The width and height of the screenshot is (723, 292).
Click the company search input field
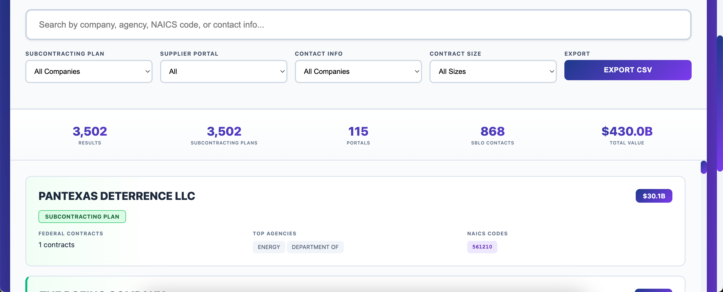358,25
